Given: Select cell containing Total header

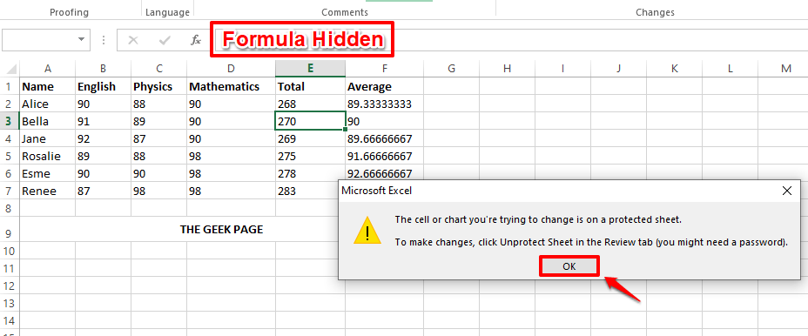Looking at the screenshot, I should pos(310,86).
